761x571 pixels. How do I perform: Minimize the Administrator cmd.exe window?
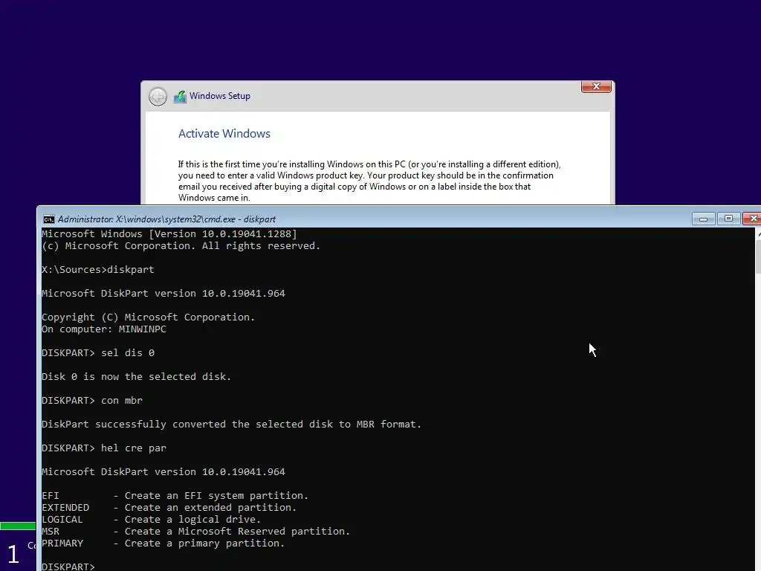pos(703,219)
